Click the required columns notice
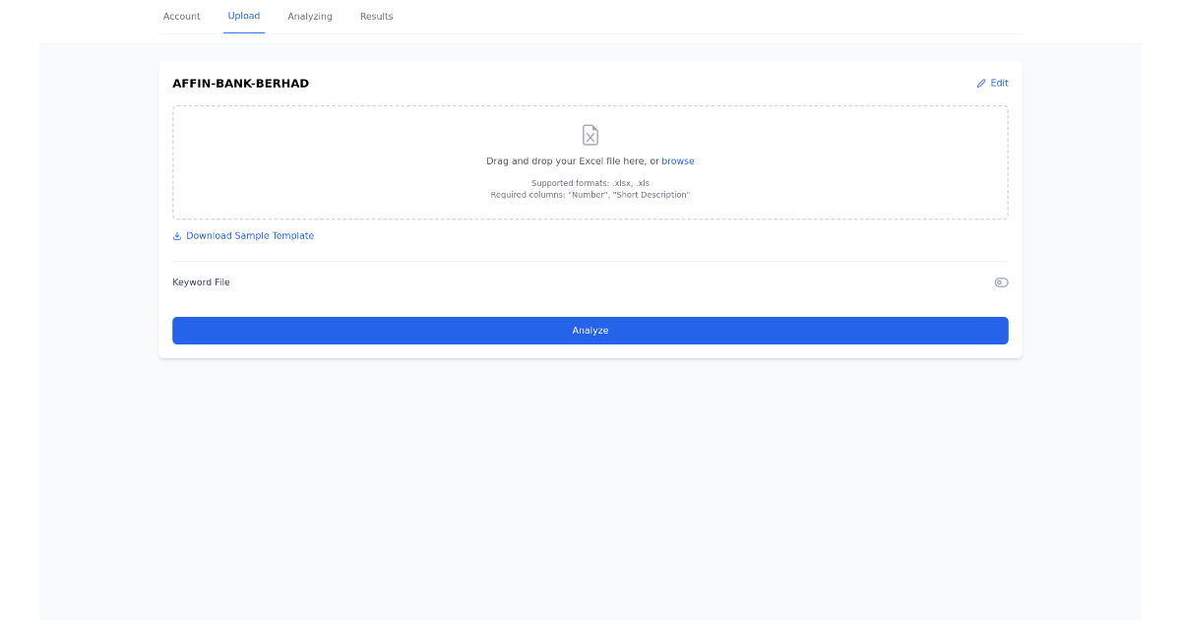1181x620 pixels. coord(590,194)
